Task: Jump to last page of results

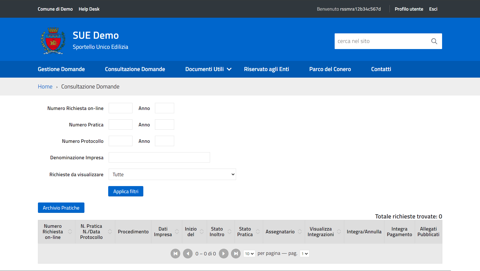Action: 236,254
